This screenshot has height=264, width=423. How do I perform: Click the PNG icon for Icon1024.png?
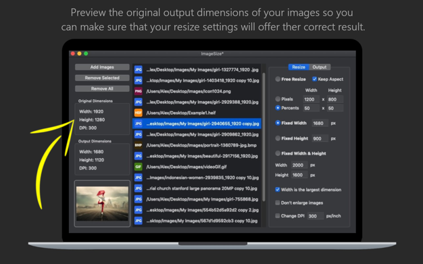[x=138, y=91]
